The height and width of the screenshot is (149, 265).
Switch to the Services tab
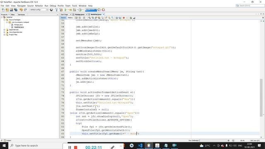(22, 15)
